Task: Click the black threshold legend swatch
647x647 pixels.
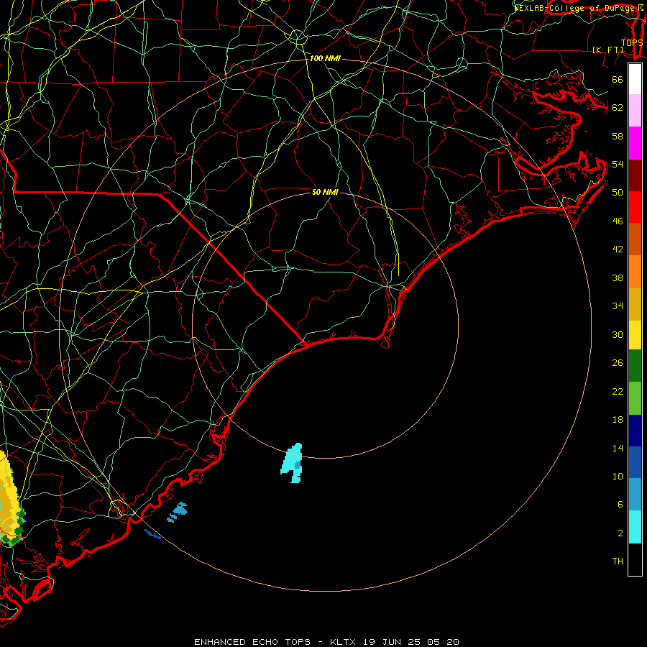Action: [x=635, y=559]
